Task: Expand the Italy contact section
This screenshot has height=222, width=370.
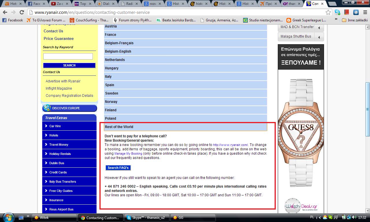Action: click(186, 77)
